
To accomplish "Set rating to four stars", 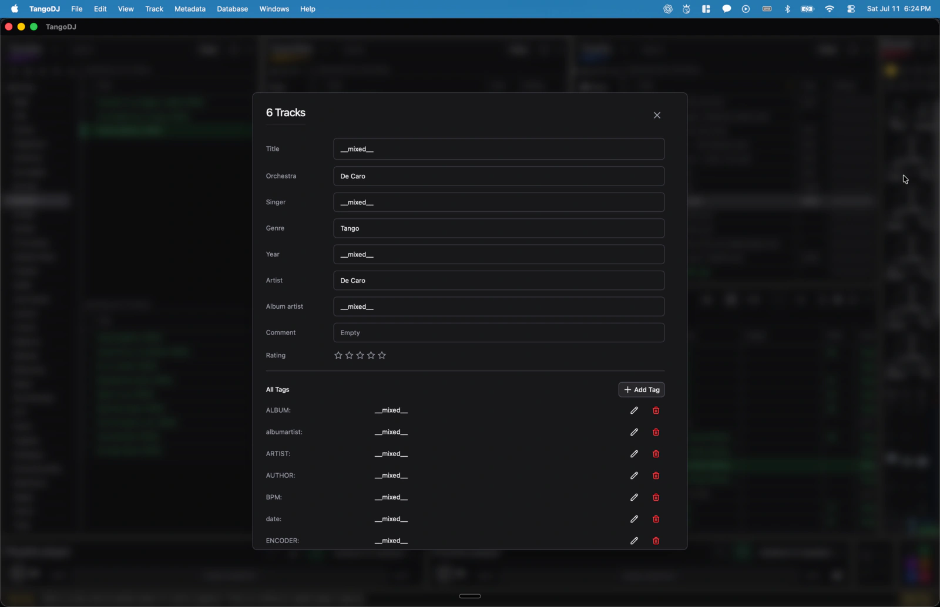I will (x=371, y=355).
